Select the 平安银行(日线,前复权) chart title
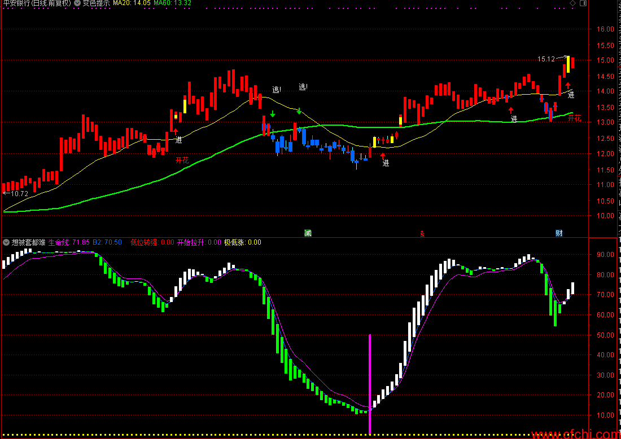The width and height of the screenshot is (621, 439). tap(37, 3)
